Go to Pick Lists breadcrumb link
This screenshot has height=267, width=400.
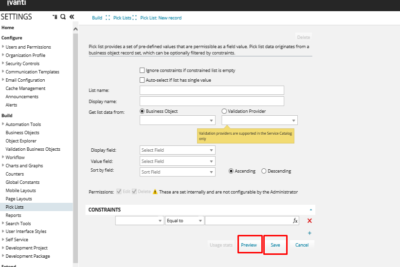pos(122,18)
